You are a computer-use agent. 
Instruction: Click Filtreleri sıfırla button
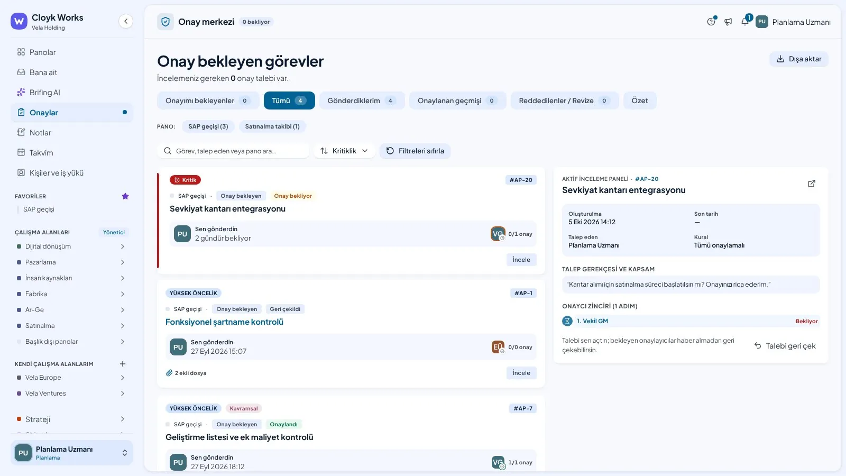click(x=415, y=151)
